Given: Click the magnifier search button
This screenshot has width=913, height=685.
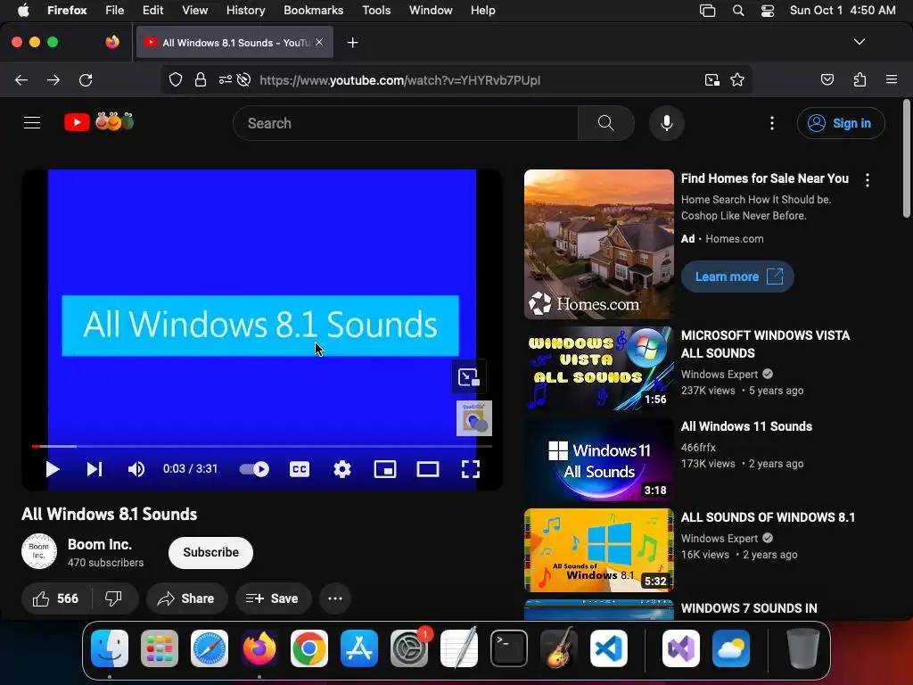Looking at the screenshot, I should pos(606,123).
